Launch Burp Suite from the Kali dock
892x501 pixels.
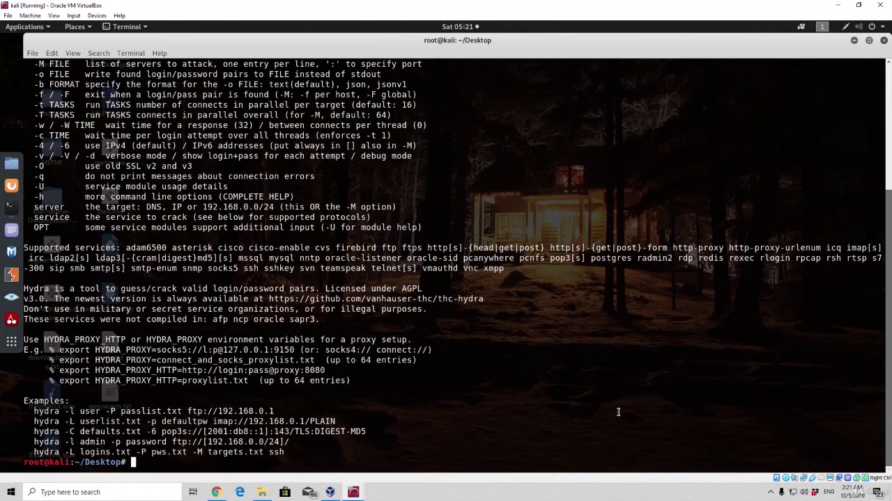pos(11,274)
